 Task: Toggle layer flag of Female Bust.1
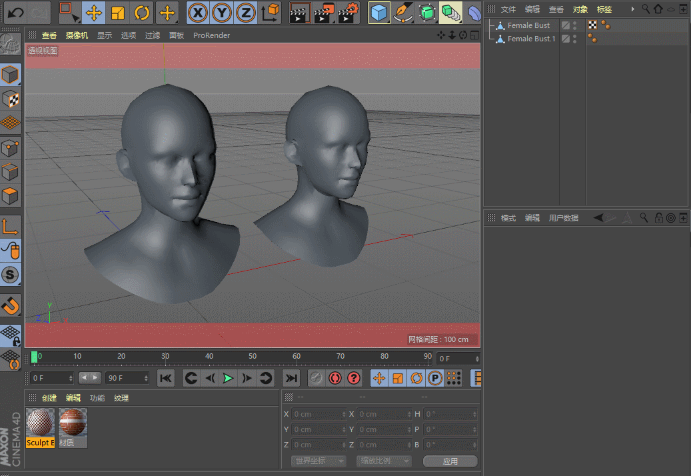(565, 39)
